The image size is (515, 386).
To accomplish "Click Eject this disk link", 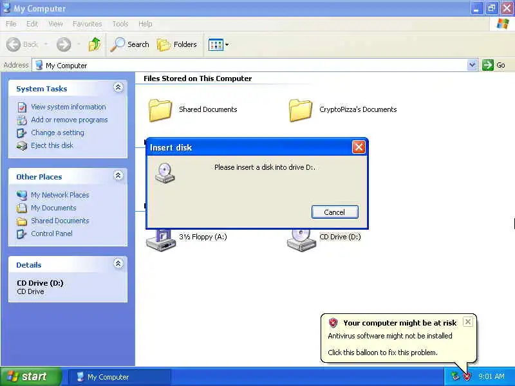I will coord(52,145).
